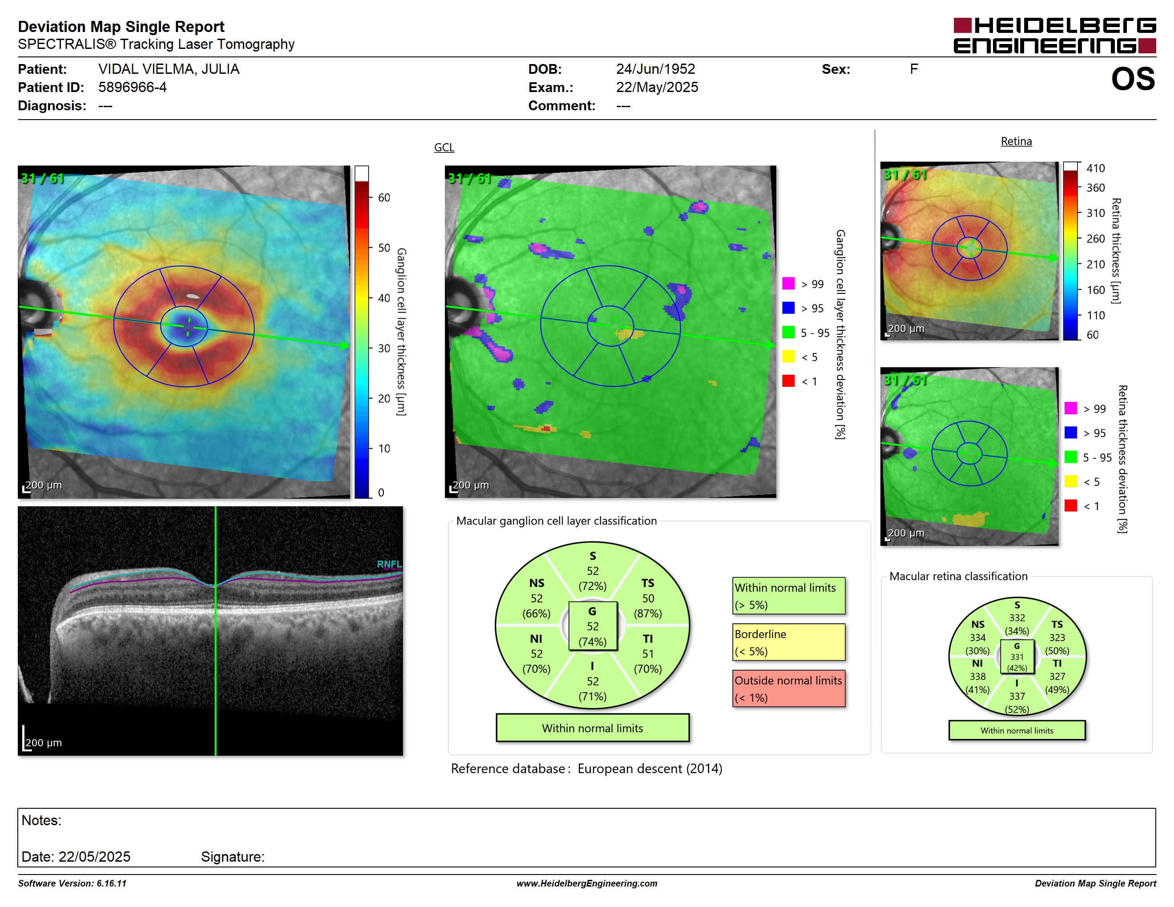
Task: Select the NS sector 334 in retina classification
Action: point(977,638)
